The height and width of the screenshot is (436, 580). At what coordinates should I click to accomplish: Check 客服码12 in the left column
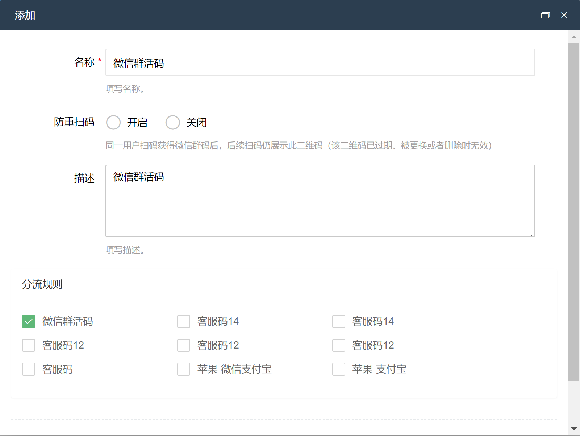point(29,345)
